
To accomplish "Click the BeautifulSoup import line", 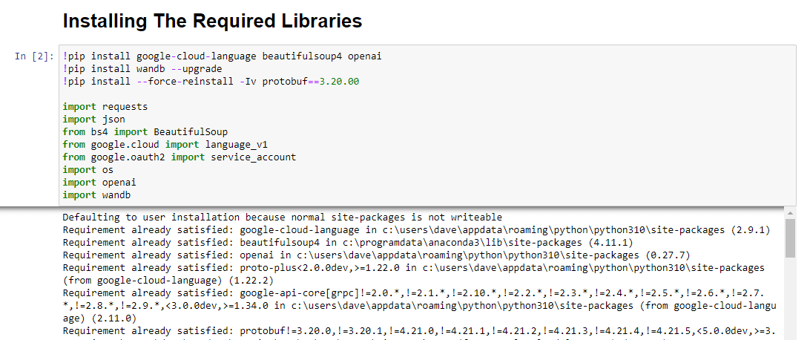I will coord(145,132).
